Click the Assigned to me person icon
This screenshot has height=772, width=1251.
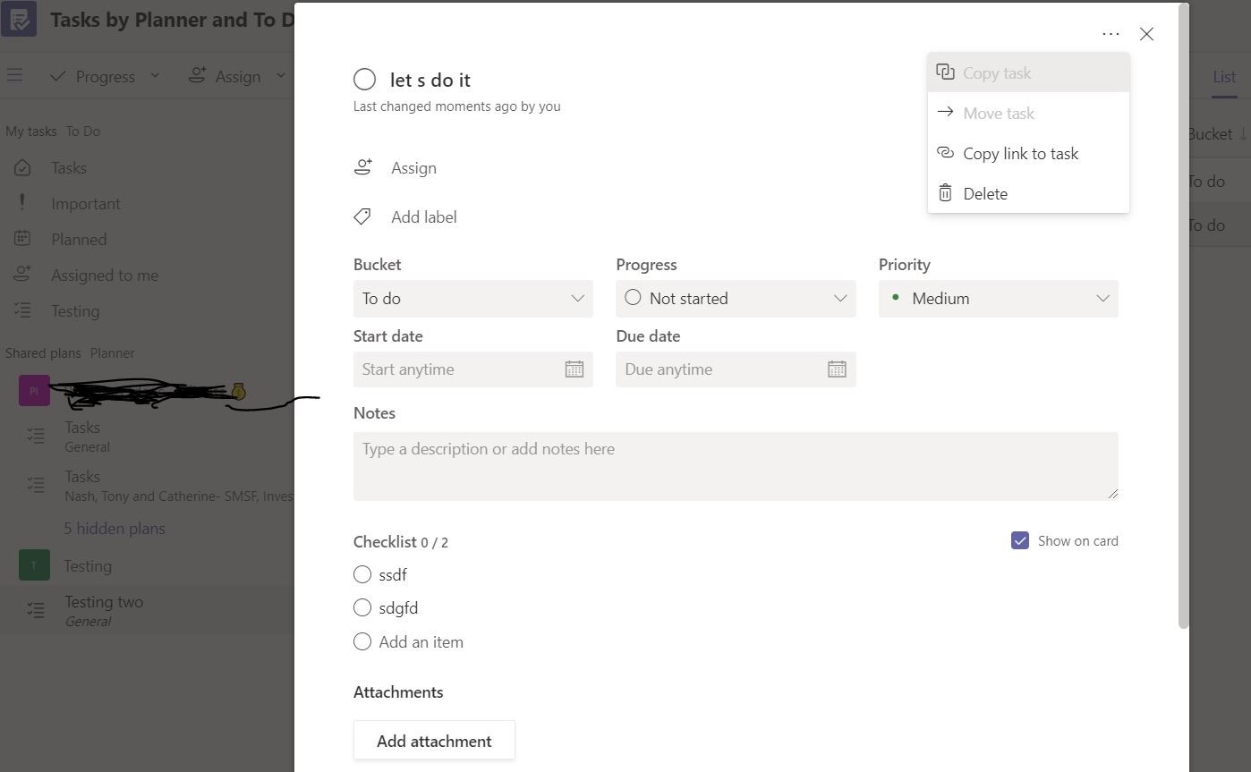pos(22,274)
